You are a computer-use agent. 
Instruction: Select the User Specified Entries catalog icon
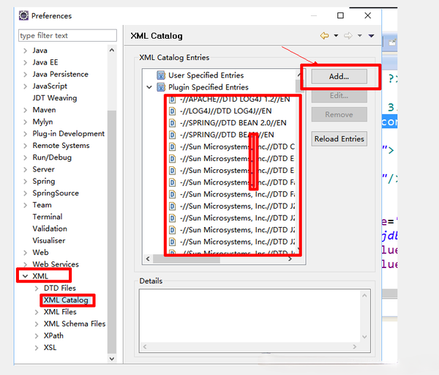click(x=161, y=75)
